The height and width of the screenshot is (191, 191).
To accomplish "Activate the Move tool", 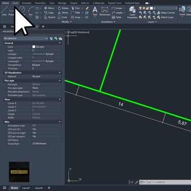I will click(49, 8).
